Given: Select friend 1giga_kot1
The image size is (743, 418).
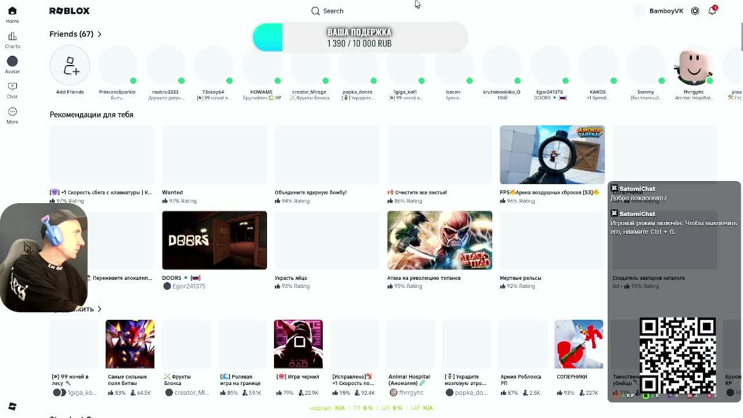Looking at the screenshot, I should point(405,66).
